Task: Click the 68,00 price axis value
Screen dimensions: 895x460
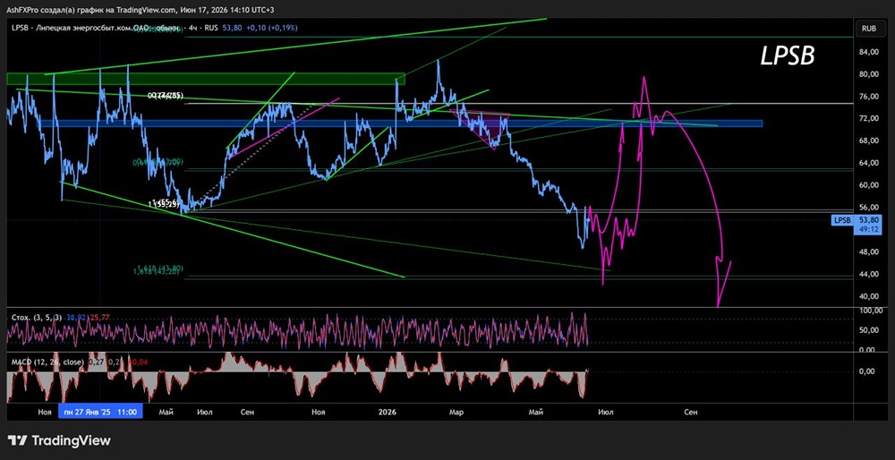Action: 871,141
